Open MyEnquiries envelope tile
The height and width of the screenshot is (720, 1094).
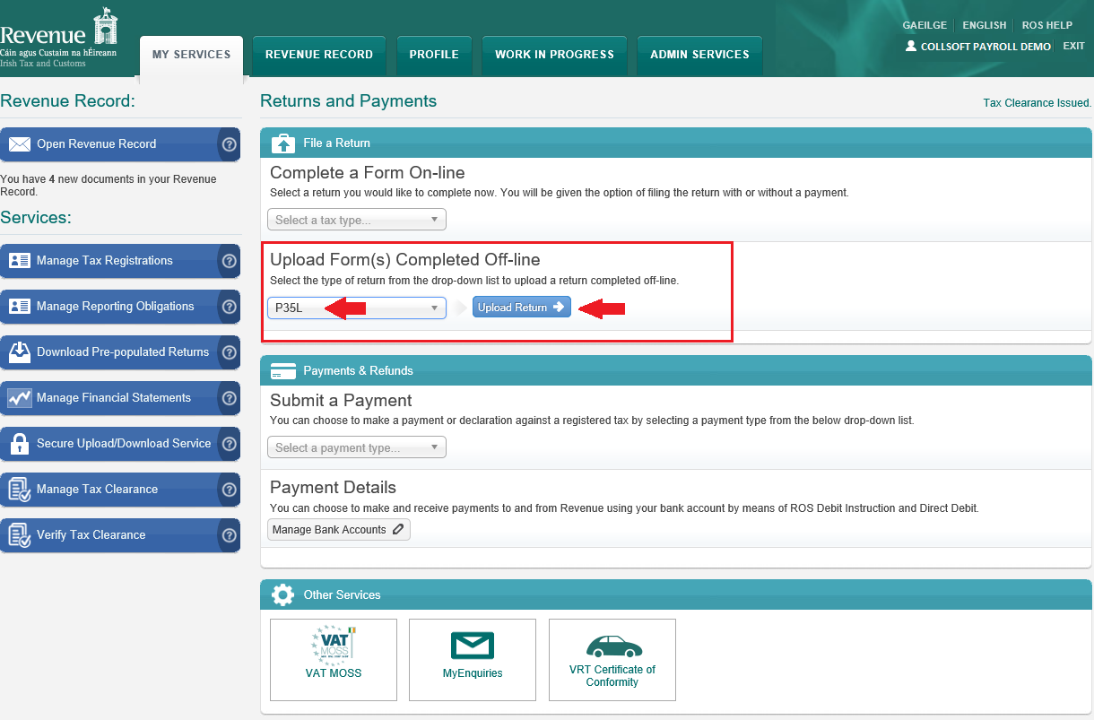click(x=473, y=659)
